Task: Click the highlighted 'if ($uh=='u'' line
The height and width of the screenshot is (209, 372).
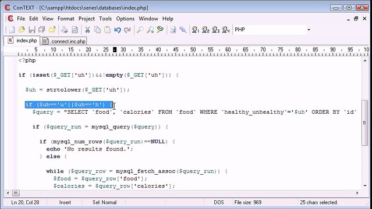Action: pyautogui.click(x=69, y=105)
